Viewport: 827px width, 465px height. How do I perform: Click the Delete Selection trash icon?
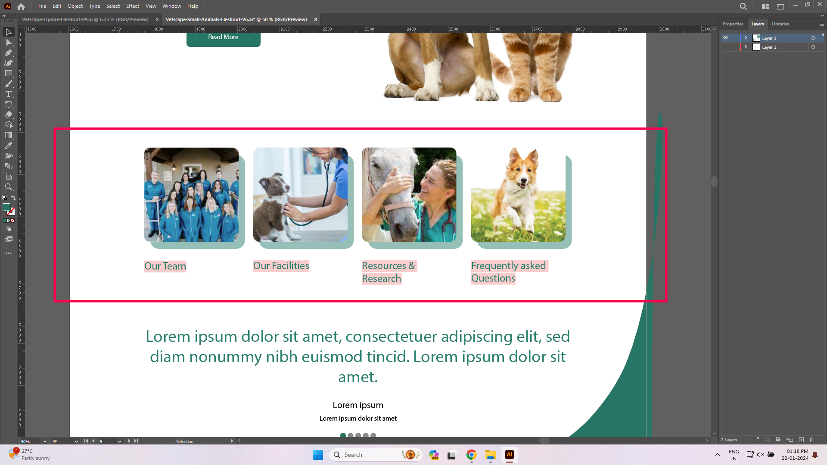(812, 440)
